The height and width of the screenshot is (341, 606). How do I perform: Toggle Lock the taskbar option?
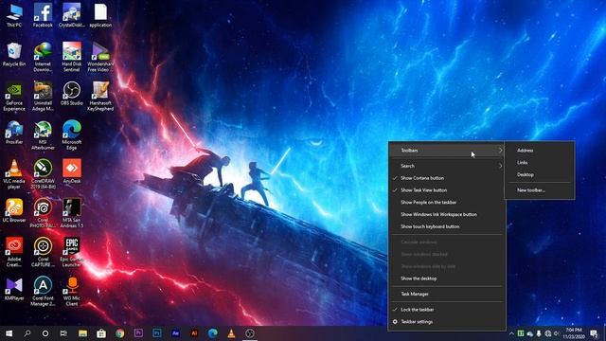coord(447,310)
